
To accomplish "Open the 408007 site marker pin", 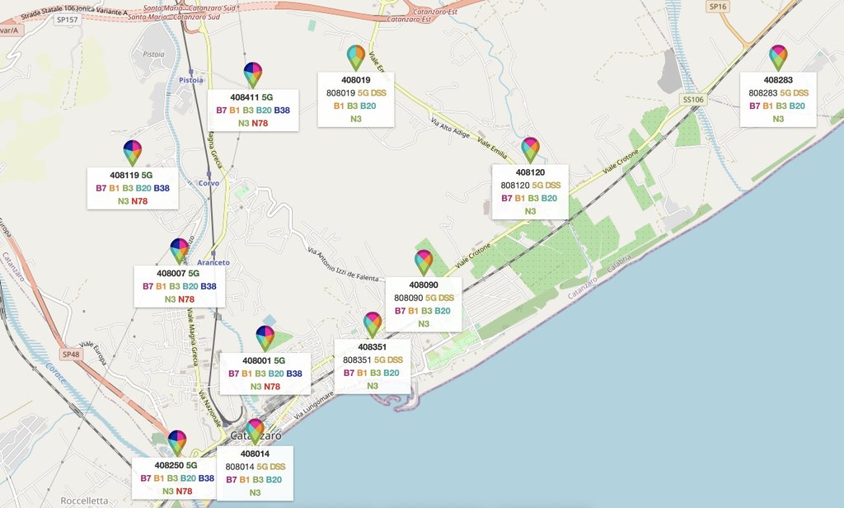I will [x=180, y=250].
